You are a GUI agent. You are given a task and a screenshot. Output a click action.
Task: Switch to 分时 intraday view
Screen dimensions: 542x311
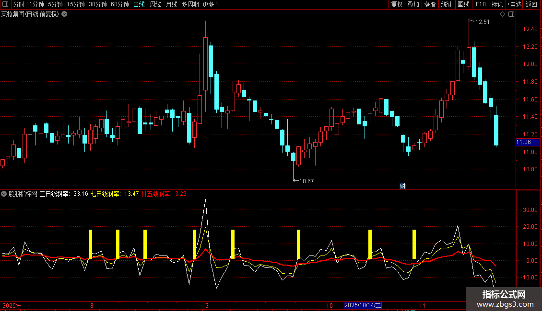coord(19,4)
